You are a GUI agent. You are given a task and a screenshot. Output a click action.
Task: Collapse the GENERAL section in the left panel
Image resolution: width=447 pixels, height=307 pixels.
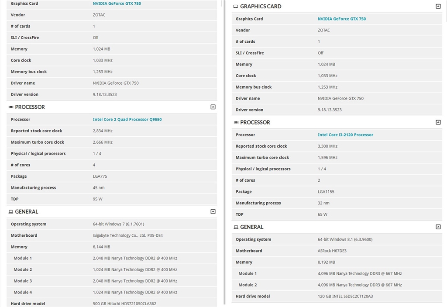coord(213,212)
